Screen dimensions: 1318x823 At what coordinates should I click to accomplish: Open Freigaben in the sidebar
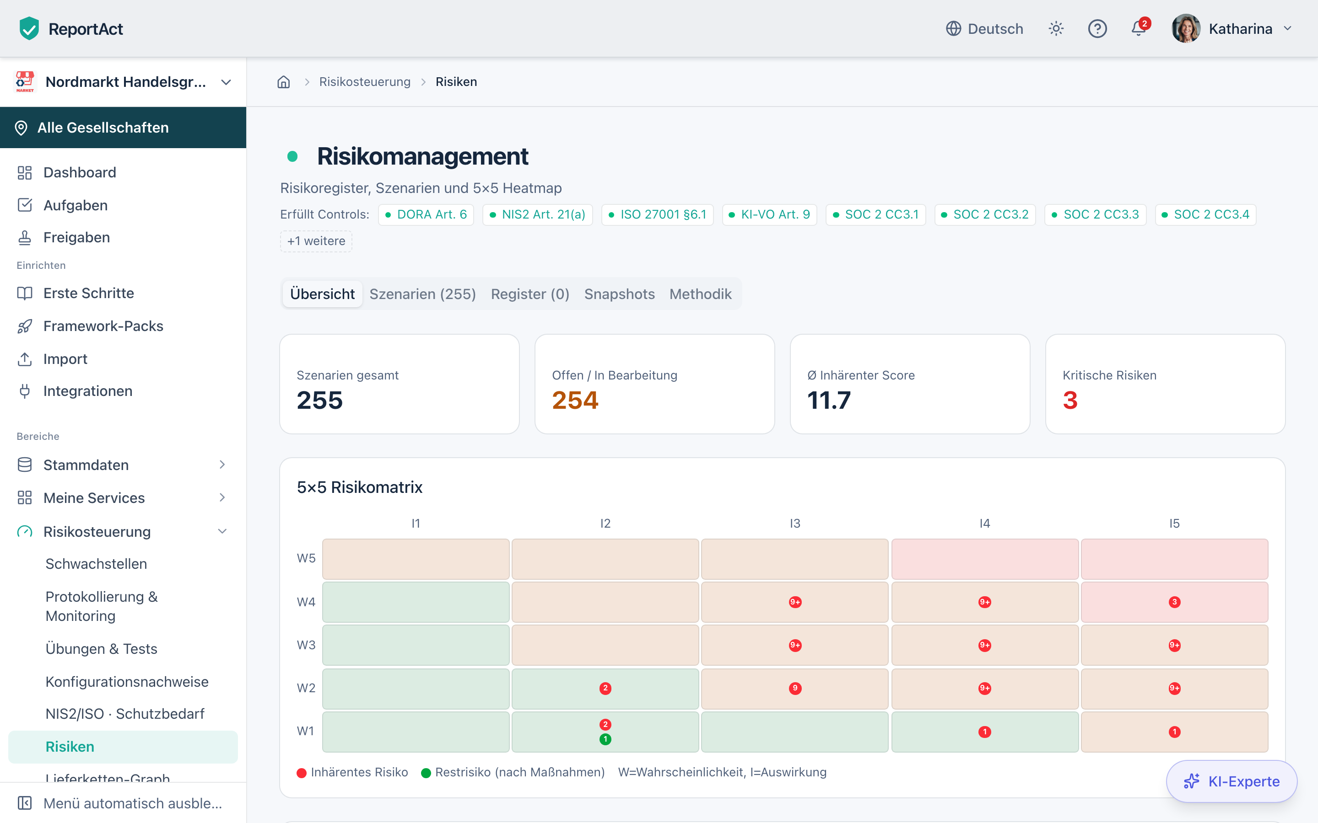tap(123, 237)
